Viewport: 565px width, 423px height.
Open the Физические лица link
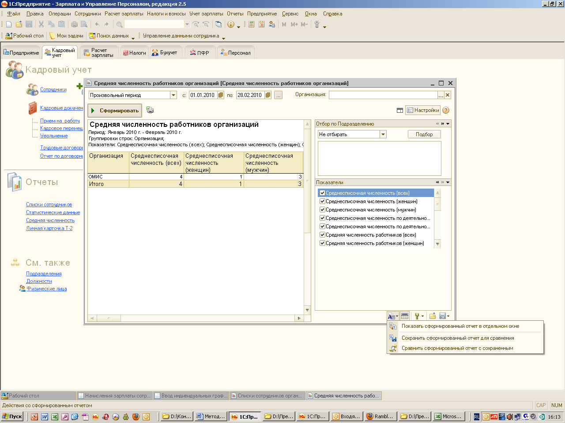point(47,289)
